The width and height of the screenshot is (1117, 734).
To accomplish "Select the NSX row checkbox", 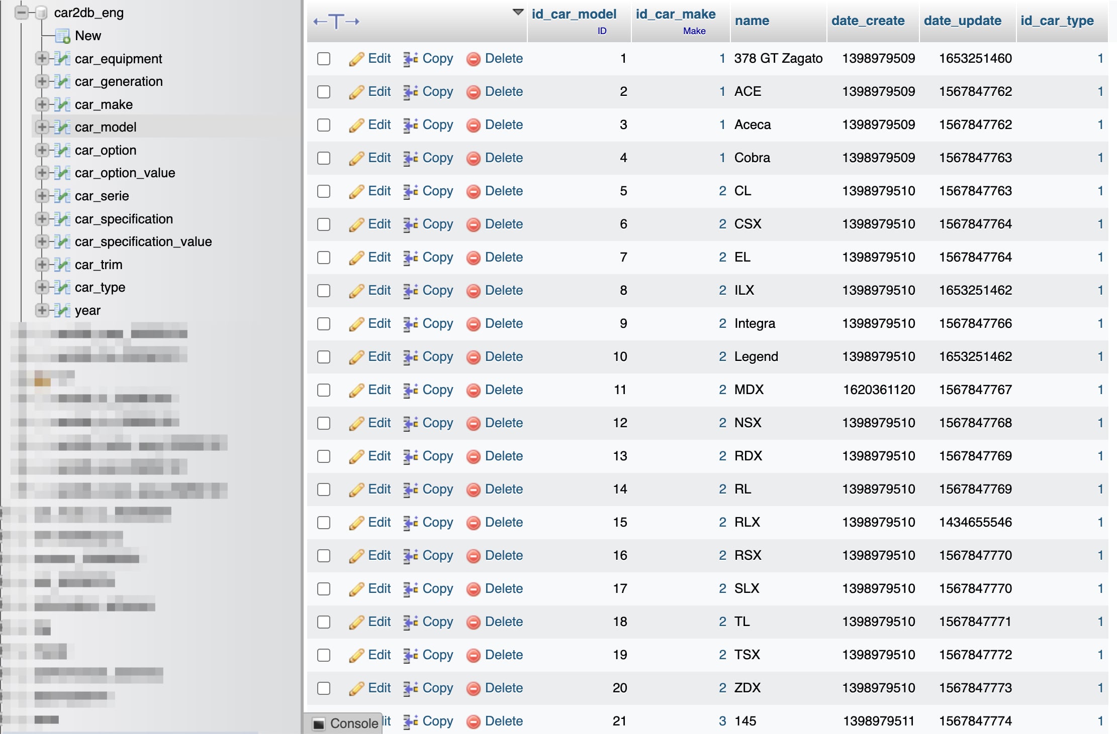I will 324,423.
